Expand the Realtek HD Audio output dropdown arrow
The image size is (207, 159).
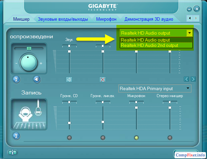click(189, 33)
